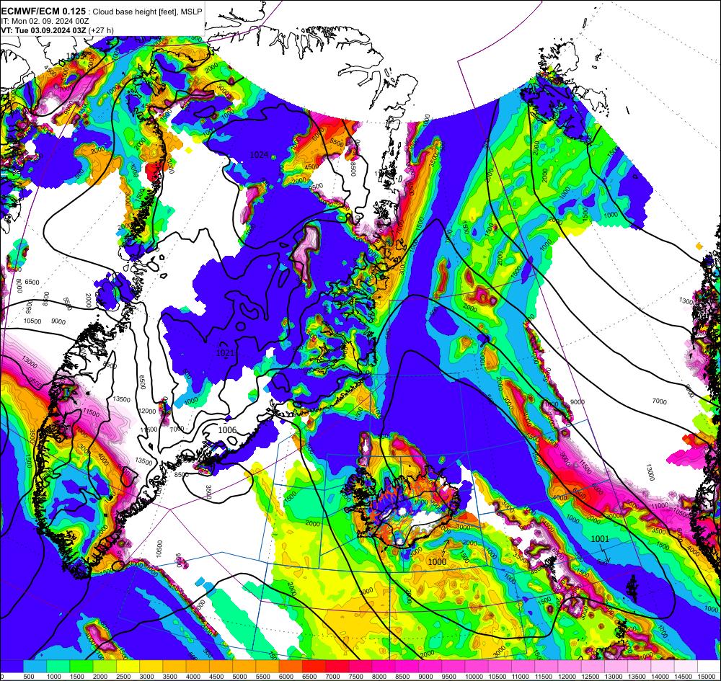Click the purple 0–500 feet legend swatch
Screen dimensions: 721x681
(x=12, y=667)
